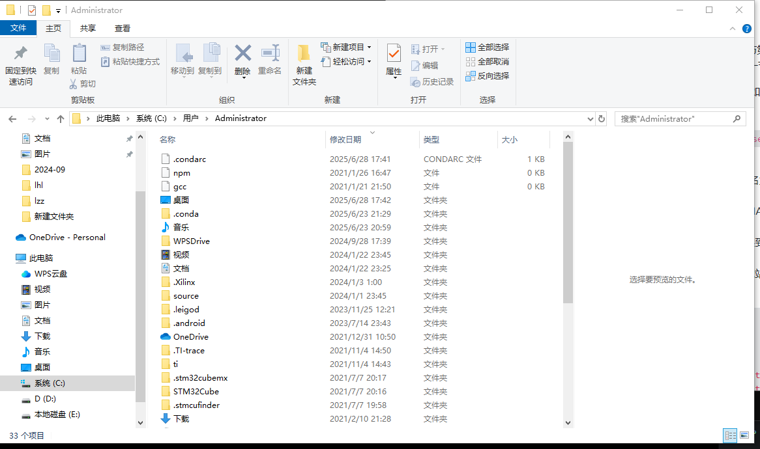This screenshot has width=760, height=449.
Task: Open the Easy access dropdown
Action: coord(346,61)
